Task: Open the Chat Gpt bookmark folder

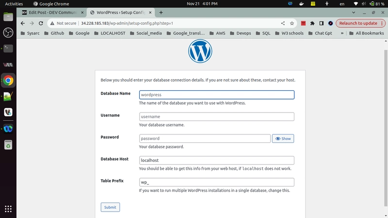Action: 320,33
